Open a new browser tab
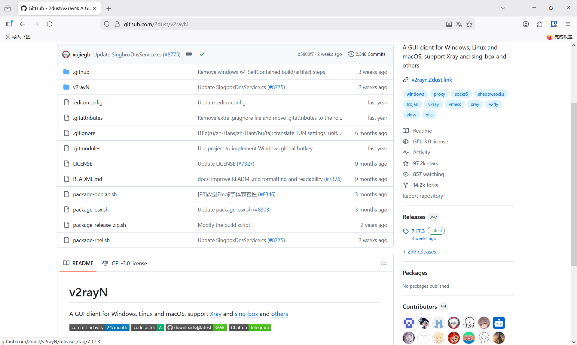Viewport: 577px width, 345px height. point(108,8)
